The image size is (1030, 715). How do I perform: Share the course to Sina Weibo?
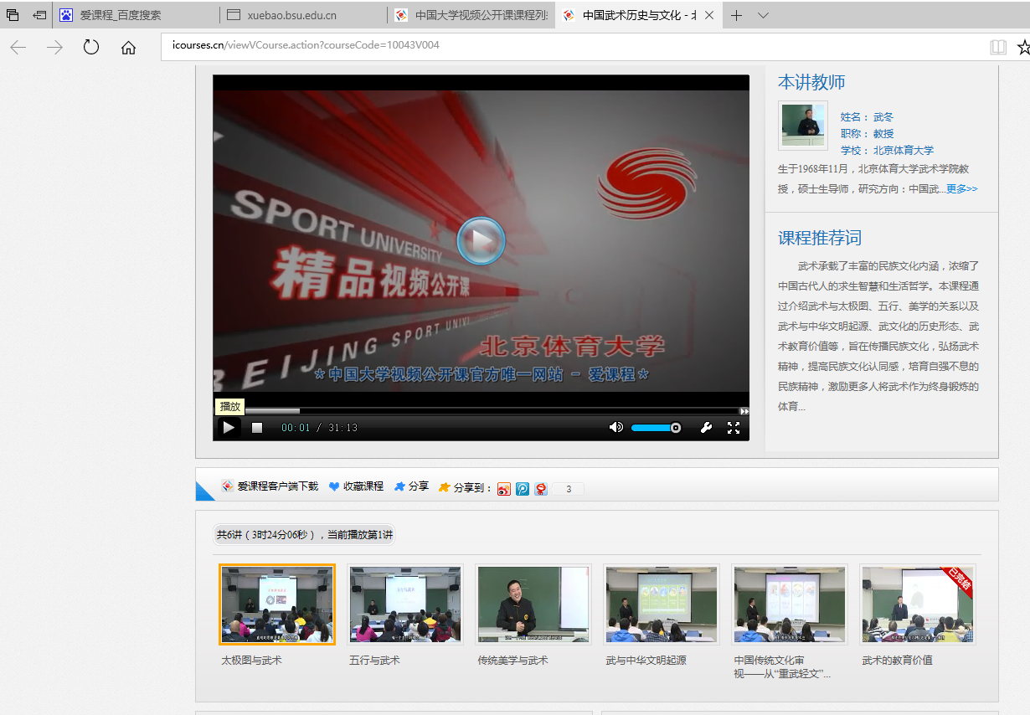503,488
